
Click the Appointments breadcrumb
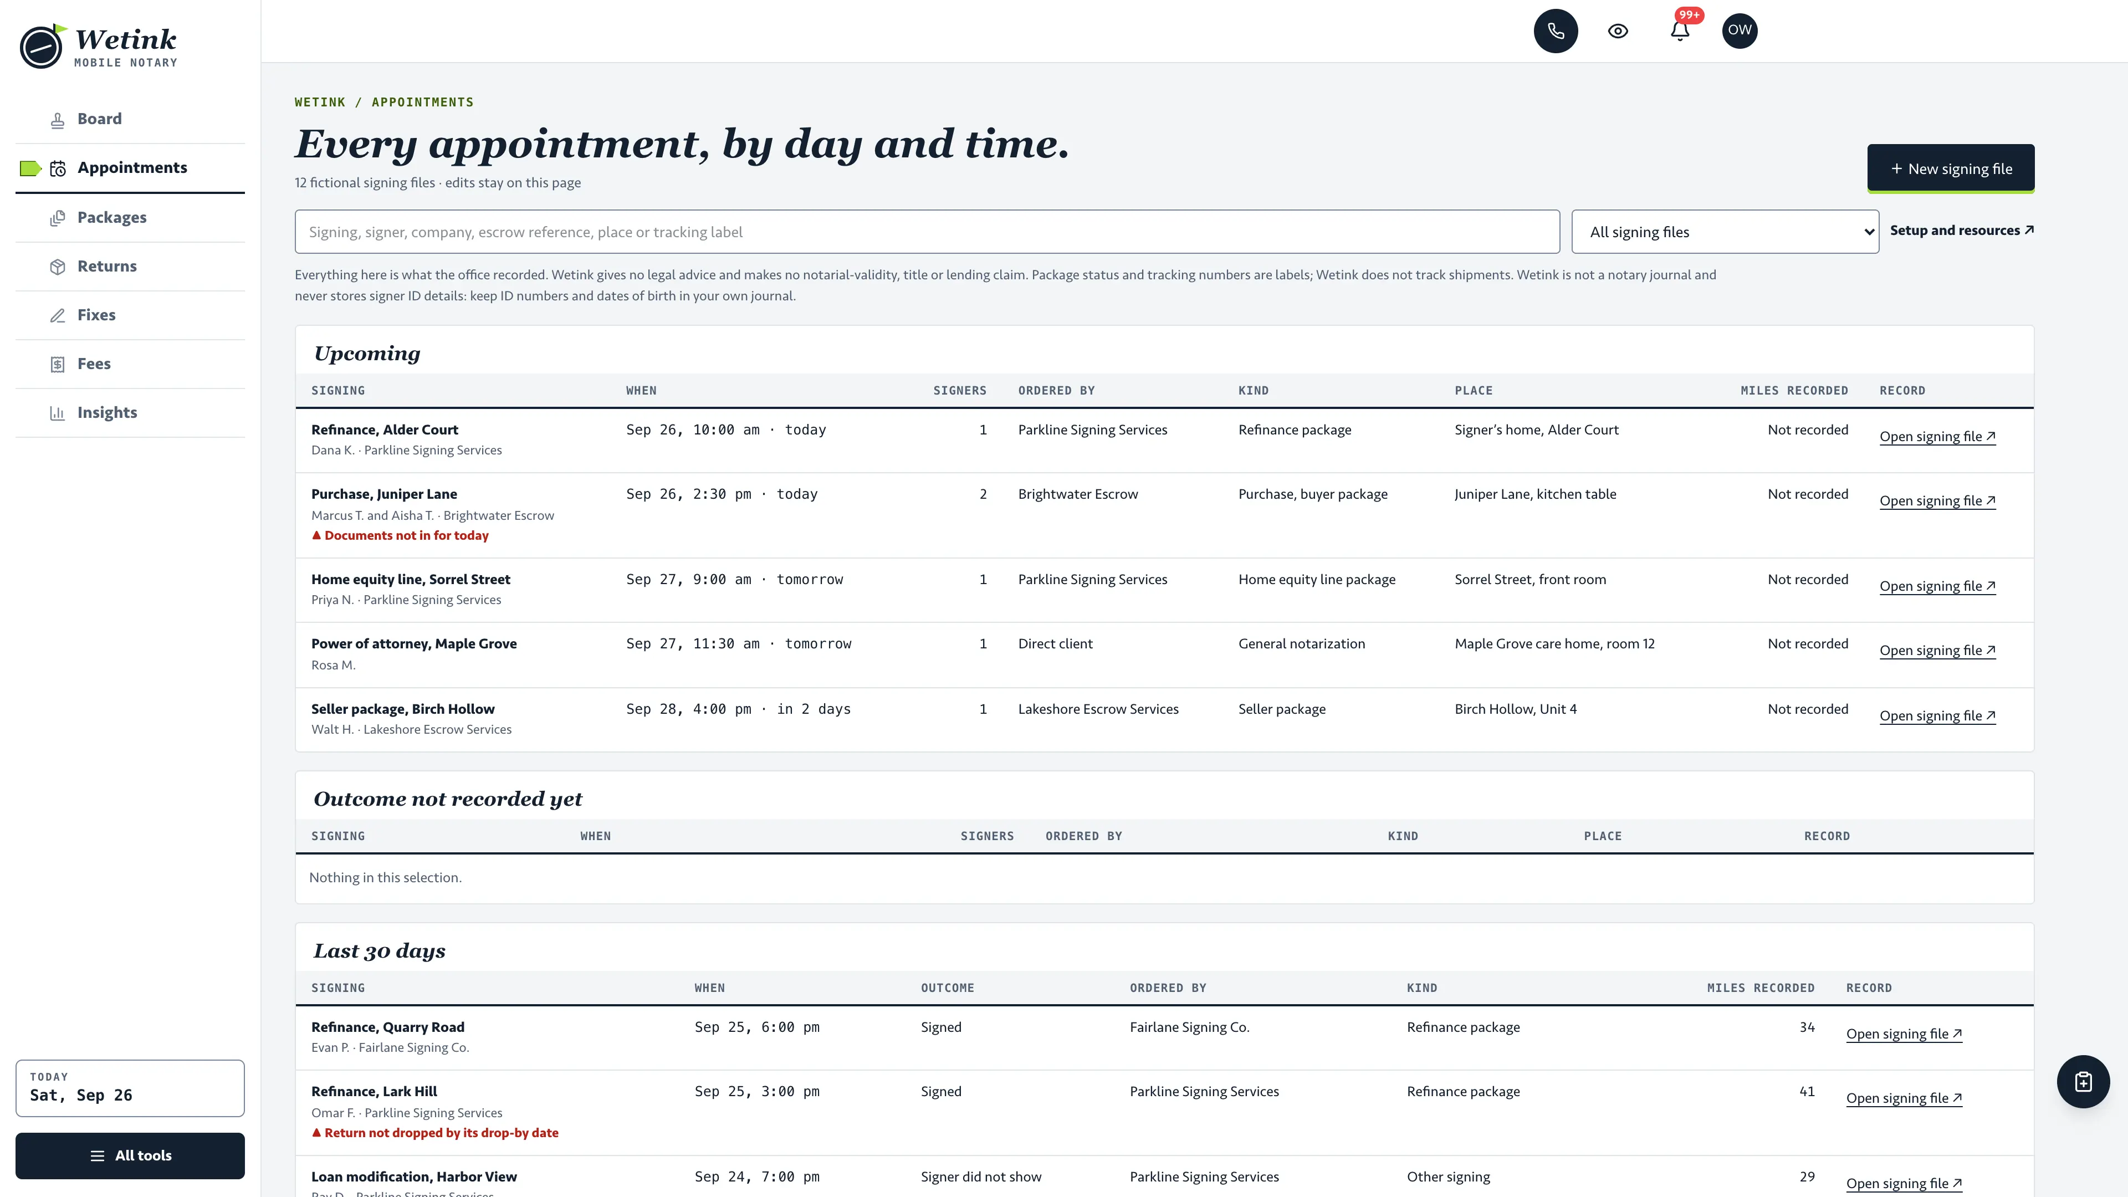(x=422, y=103)
